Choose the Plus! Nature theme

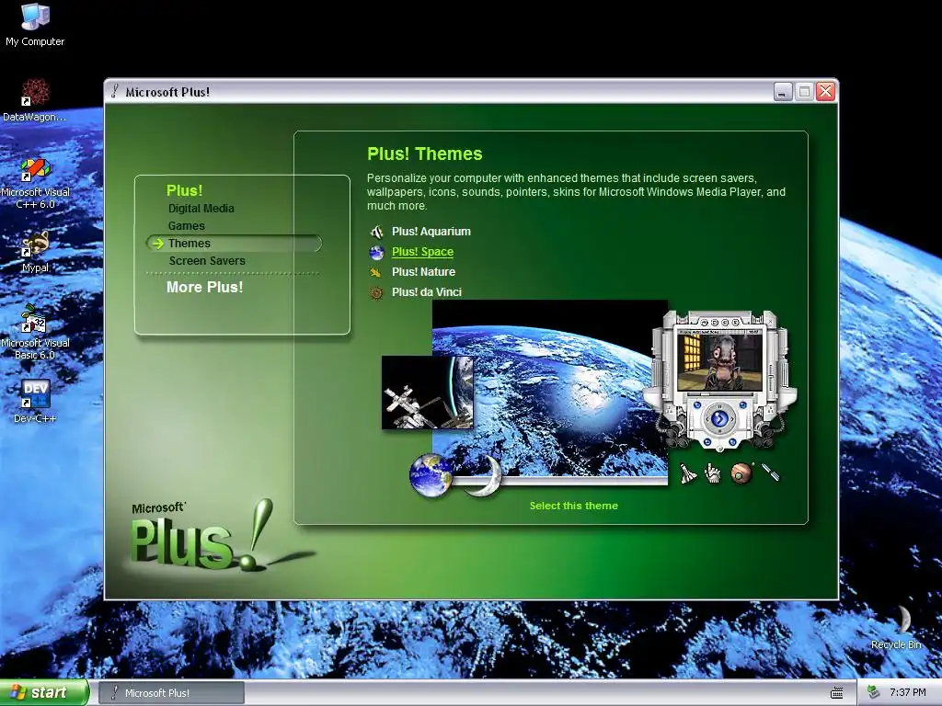tap(423, 272)
